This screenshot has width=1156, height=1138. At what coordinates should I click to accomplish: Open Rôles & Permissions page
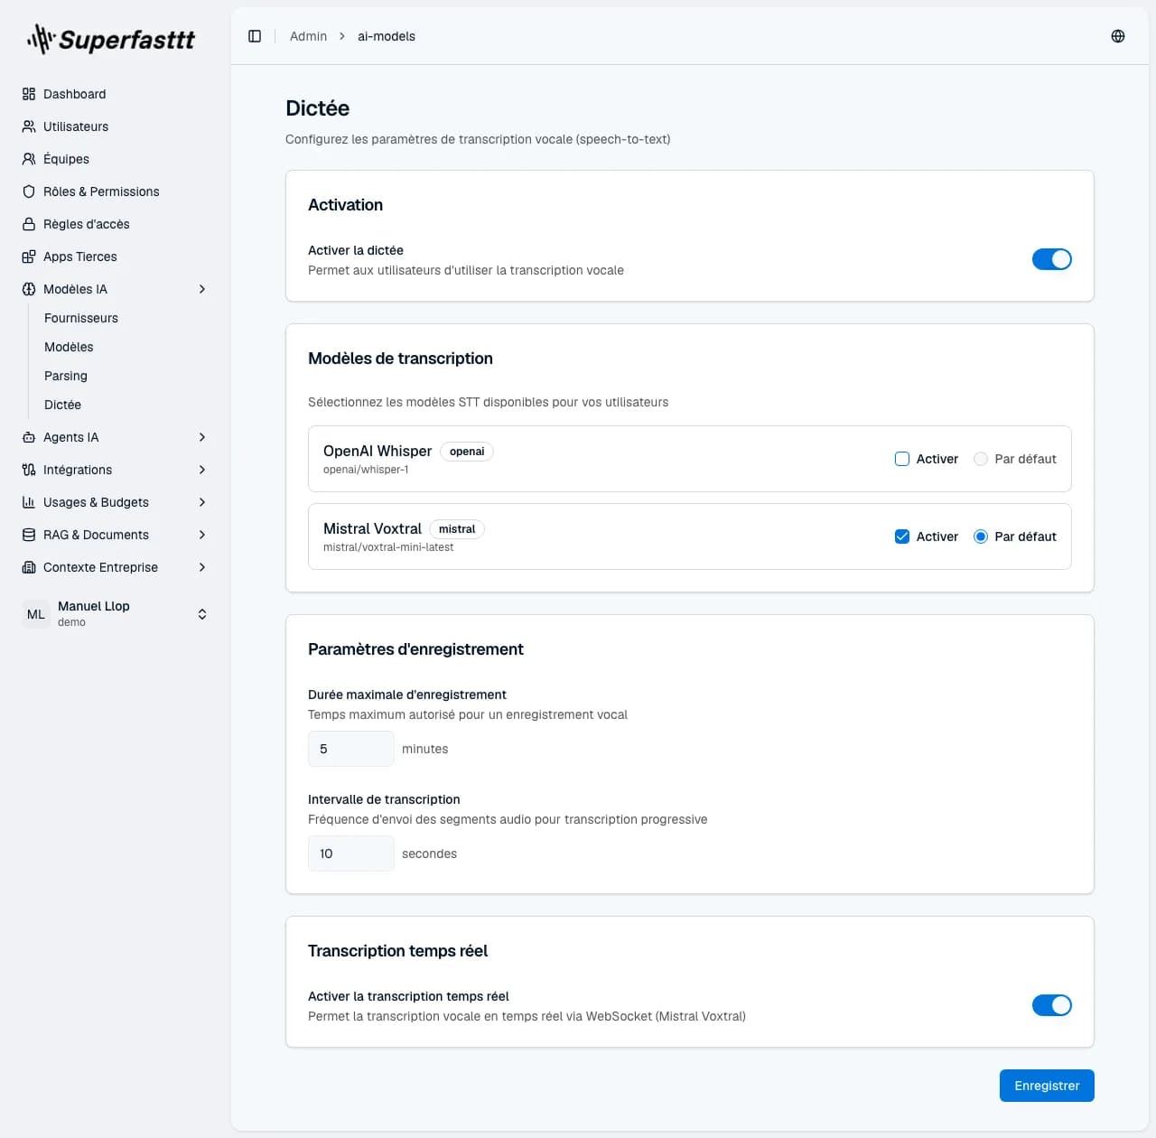(116, 191)
